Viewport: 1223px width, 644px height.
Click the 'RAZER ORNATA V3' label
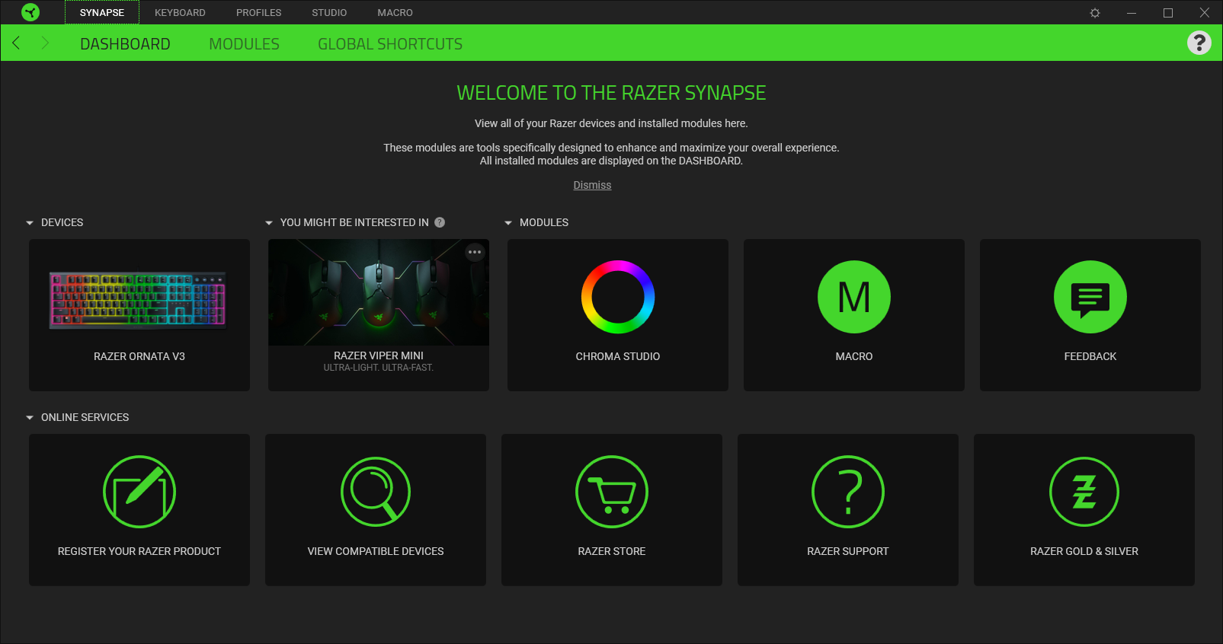coord(139,356)
